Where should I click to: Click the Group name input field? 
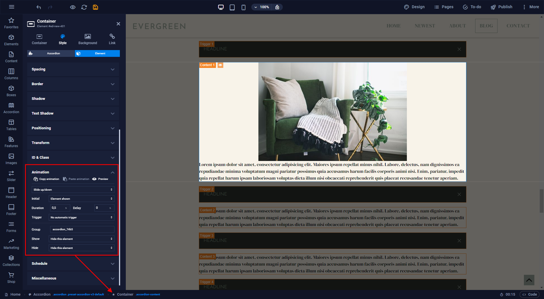tap(82, 229)
